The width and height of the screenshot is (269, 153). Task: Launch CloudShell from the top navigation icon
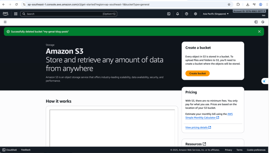(169, 14)
